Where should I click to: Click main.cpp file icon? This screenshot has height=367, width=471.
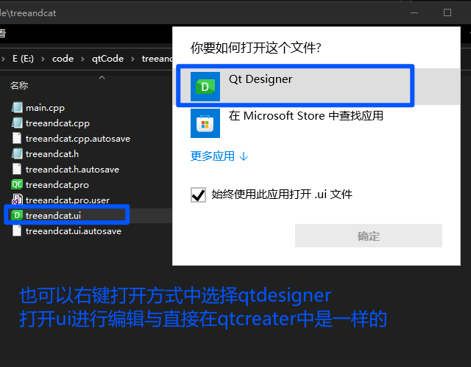pos(17,107)
